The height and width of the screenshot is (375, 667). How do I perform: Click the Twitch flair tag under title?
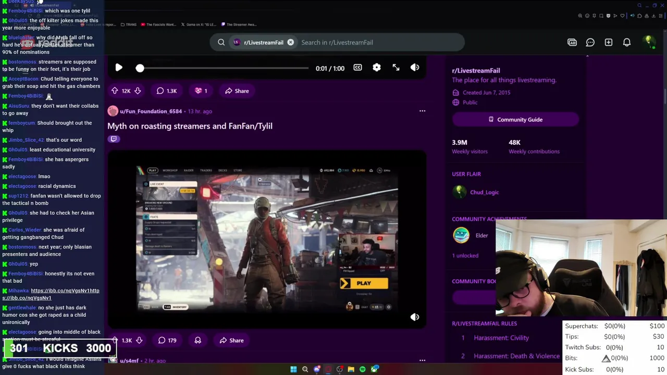114,139
